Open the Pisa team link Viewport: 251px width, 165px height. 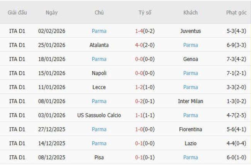coord(99,157)
